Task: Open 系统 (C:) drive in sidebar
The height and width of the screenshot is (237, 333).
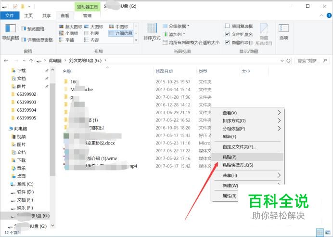Action: click(22, 184)
